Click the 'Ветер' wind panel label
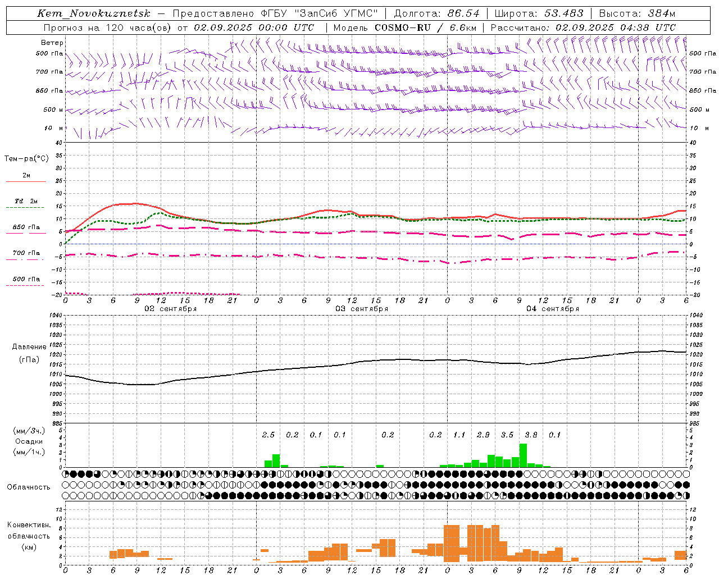 tap(52, 43)
